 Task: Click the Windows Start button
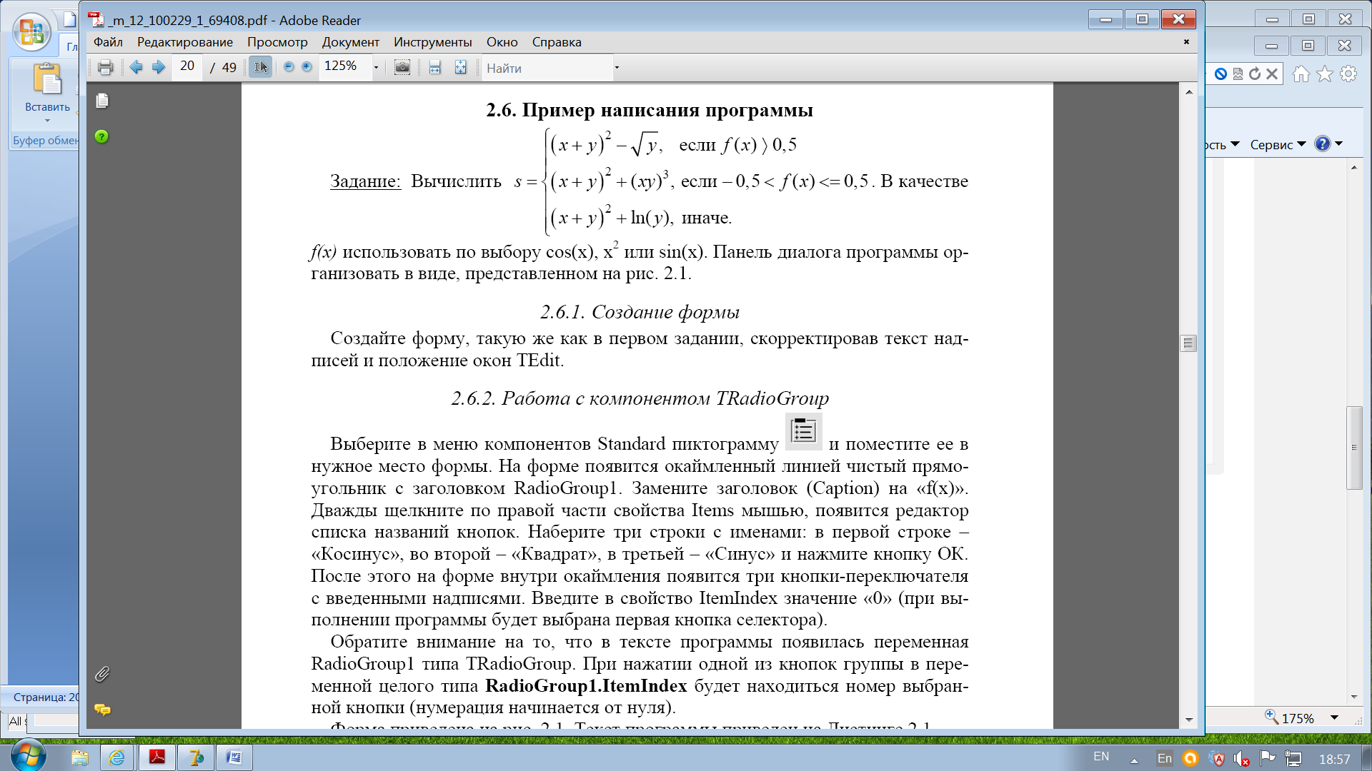29,755
